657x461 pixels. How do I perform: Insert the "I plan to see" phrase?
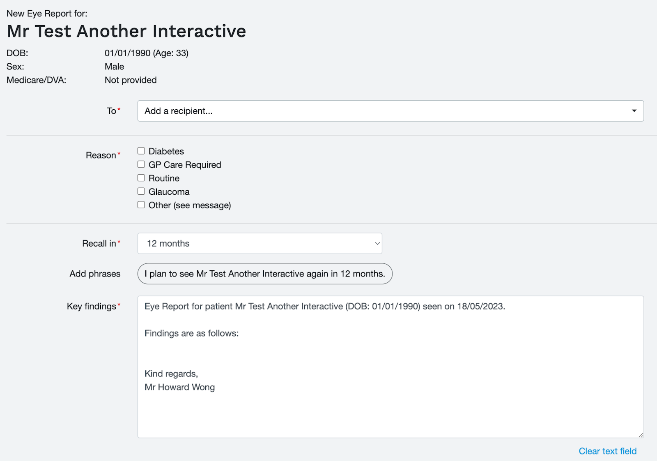point(264,273)
